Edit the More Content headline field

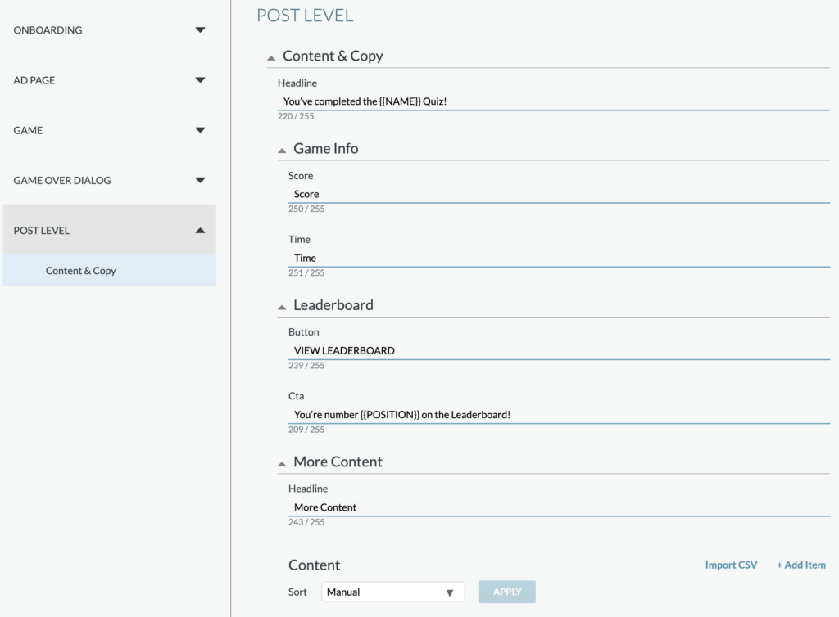click(x=559, y=507)
